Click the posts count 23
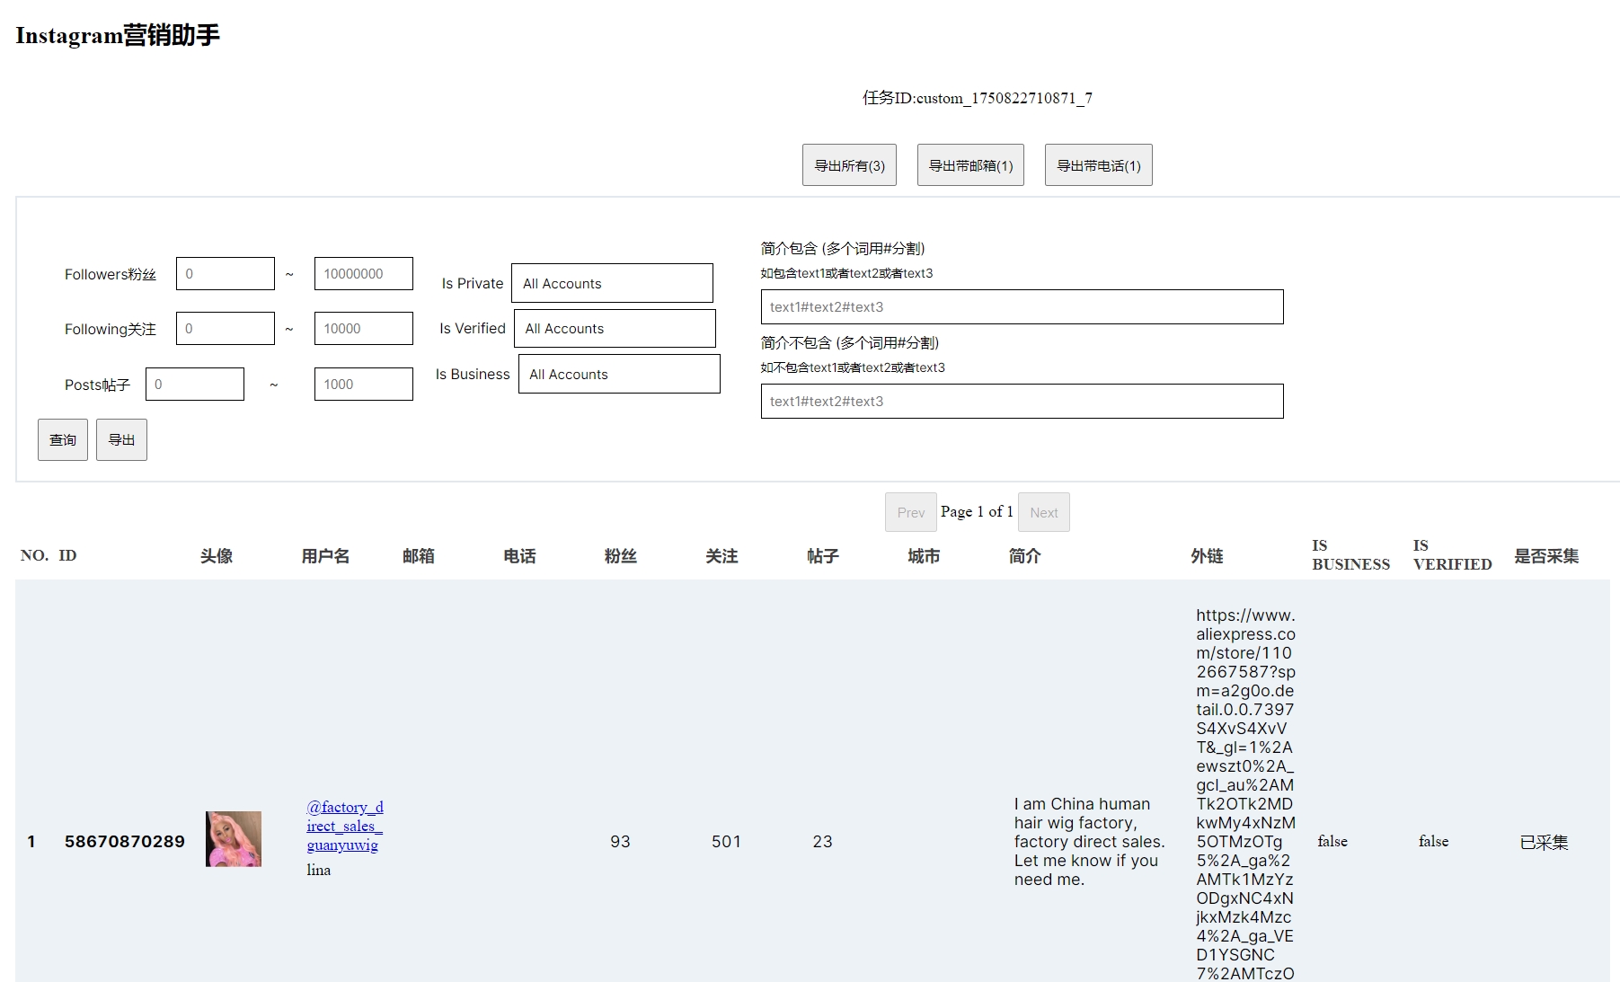This screenshot has width=1620, height=982. coord(822,842)
